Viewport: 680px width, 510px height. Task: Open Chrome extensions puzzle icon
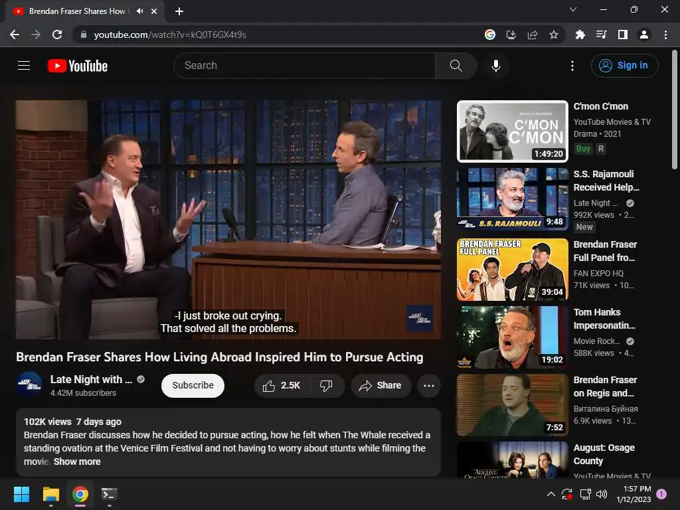point(580,35)
